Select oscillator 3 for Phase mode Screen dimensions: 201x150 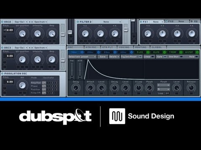[x=57, y=86]
